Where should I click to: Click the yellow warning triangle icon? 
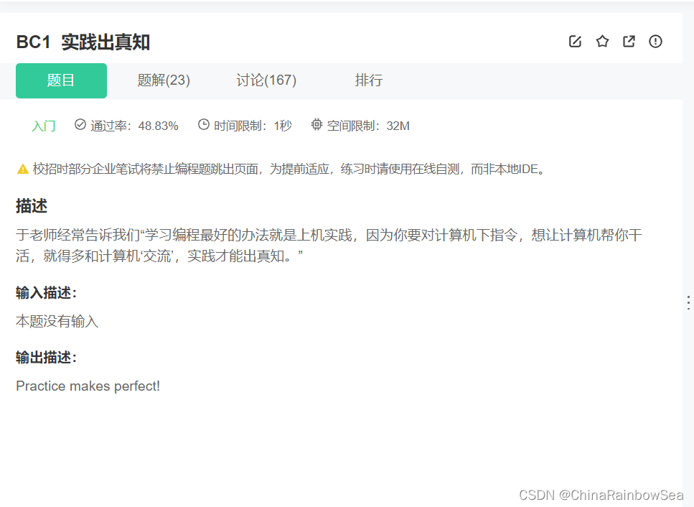tap(22, 169)
